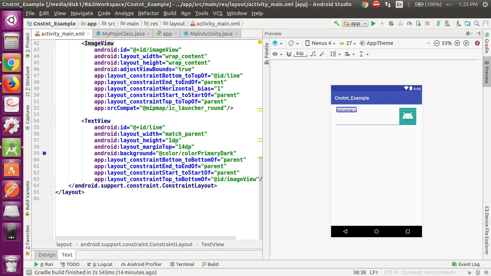Image resolution: width=491 pixels, height=276 pixels.
Task: Switch editor to Design mode
Action: click(47, 255)
